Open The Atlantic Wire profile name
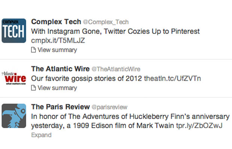Image resolution: width=232 pixels, height=149 pixels. pos(60,69)
